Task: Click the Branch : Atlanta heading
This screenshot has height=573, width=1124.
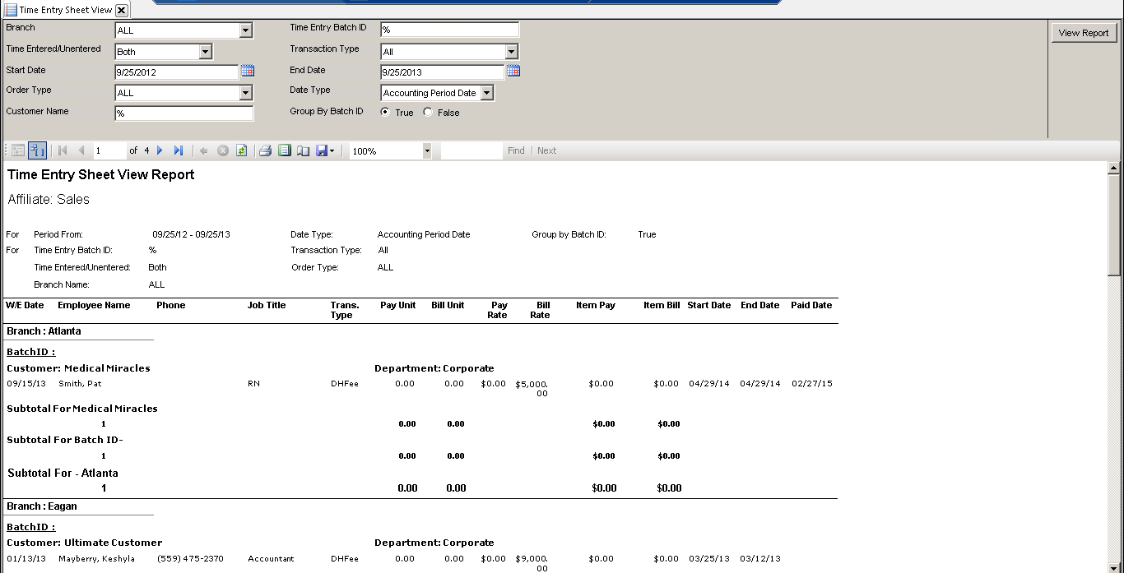Action: click(x=44, y=331)
